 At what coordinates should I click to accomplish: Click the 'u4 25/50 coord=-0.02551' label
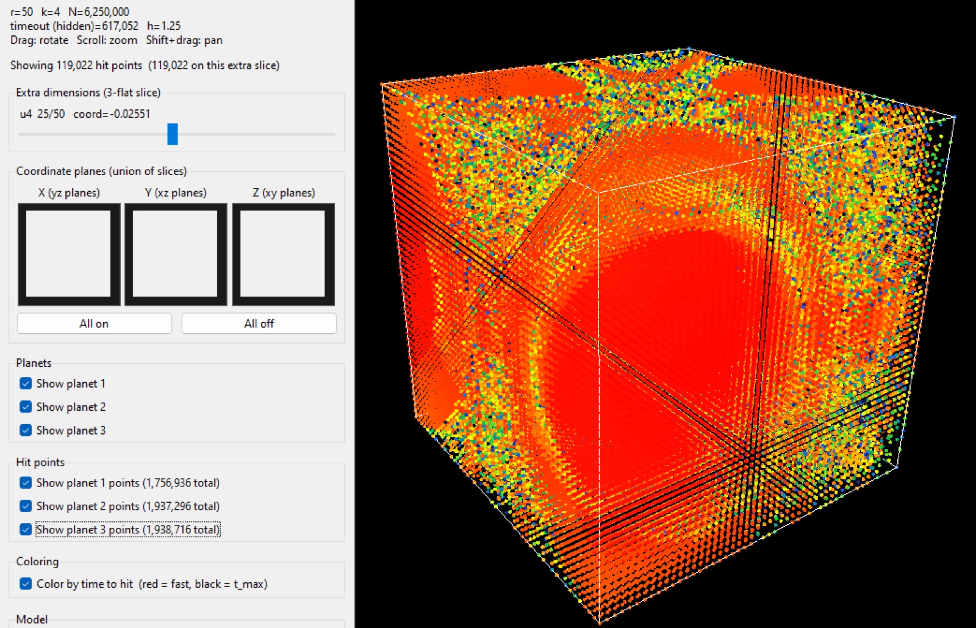pyautogui.click(x=85, y=114)
